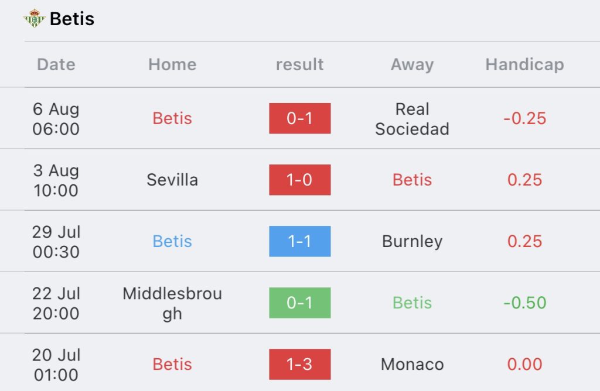The width and height of the screenshot is (600, 391).
Task: Select the Handicap column header
Action: tap(524, 64)
